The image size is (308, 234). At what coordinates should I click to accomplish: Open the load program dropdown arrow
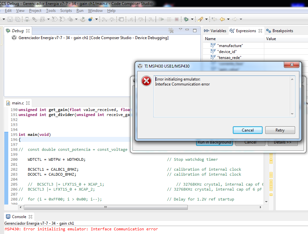[48, 19]
